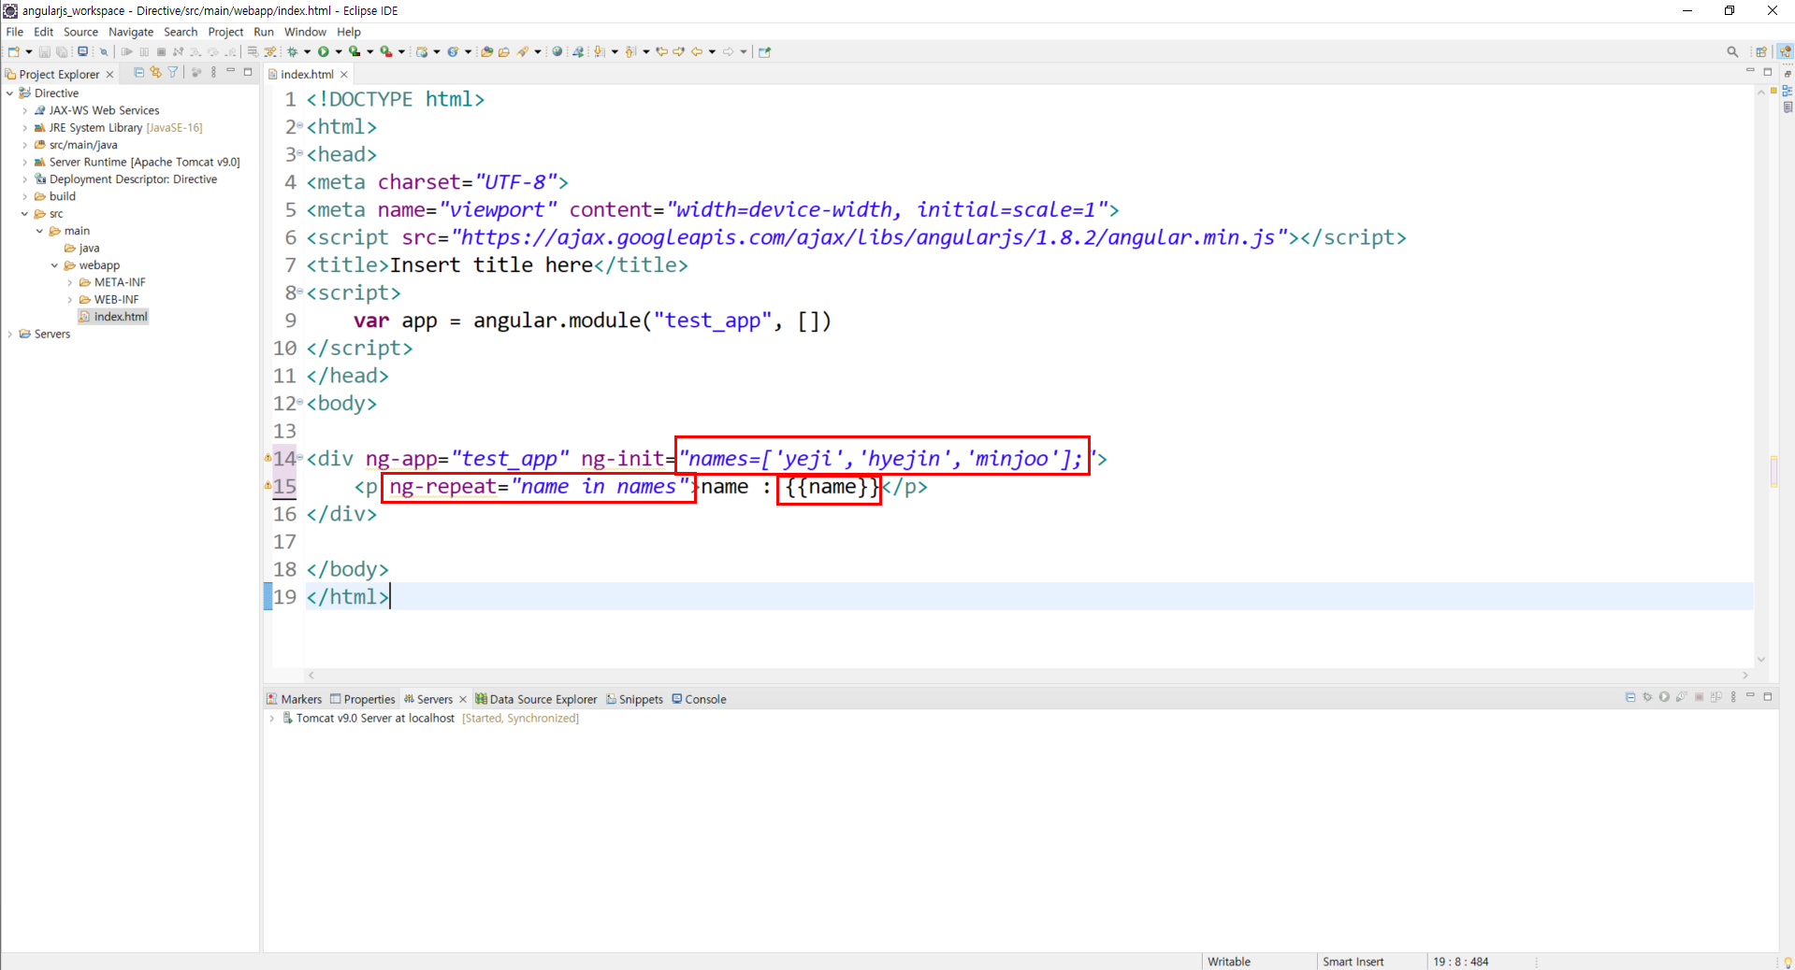This screenshot has height=970, width=1795.
Task: Click the editor vertical scrollbar down arrow
Action: pyautogui.click(x=1761, y=659)
